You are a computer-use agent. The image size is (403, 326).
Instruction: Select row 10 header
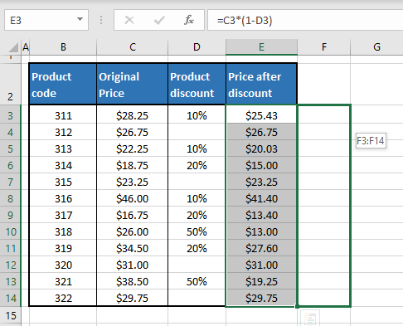coord(10,231)
